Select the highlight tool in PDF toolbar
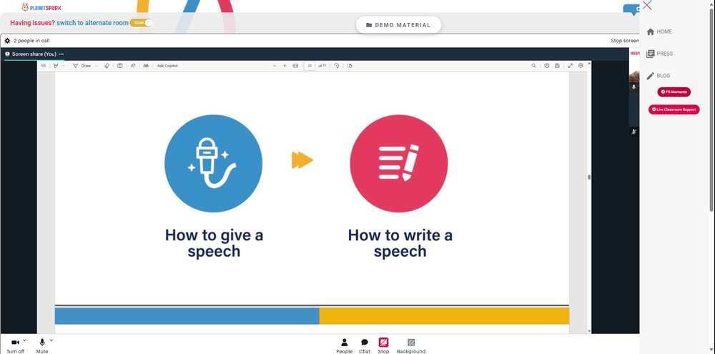 click(x=56, y=66)
